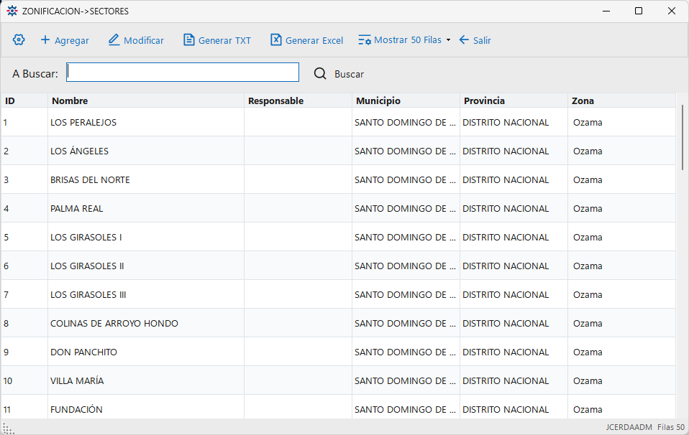
Task: Click the Municipio cell of the PALMA REAL row
Action: [405, 209]
